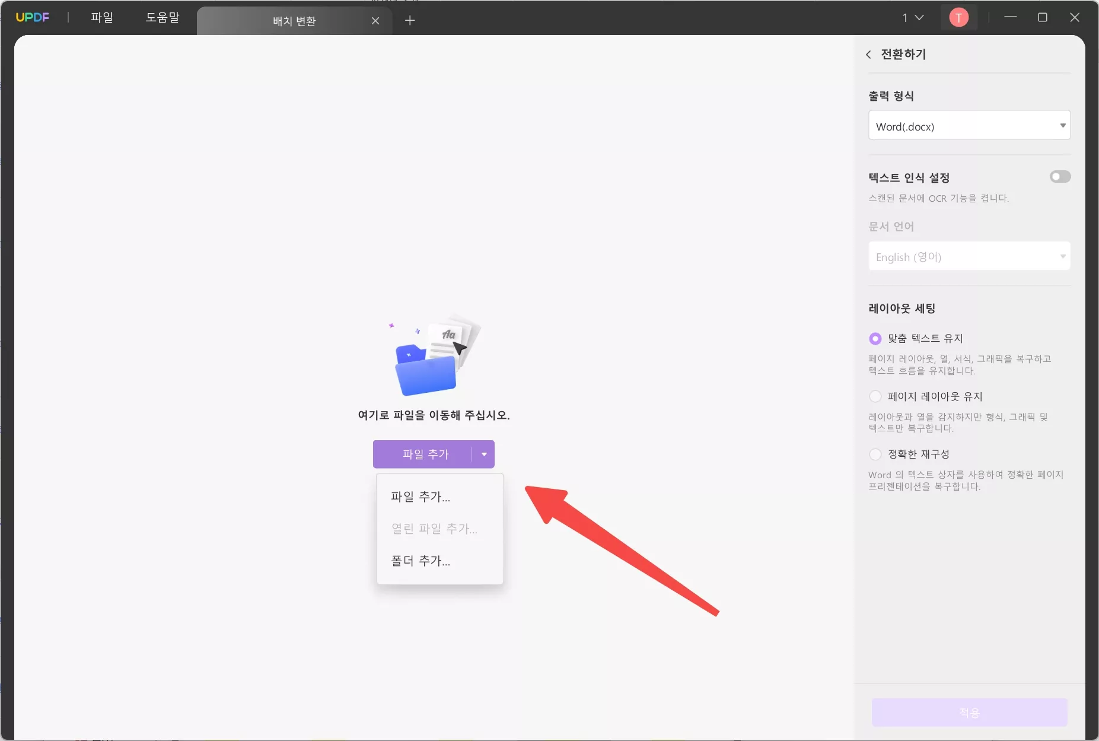Choose 파일 추가... from dropdown menu
Viewport: 1099px width, 741px height.
click(x=439, y=497)
